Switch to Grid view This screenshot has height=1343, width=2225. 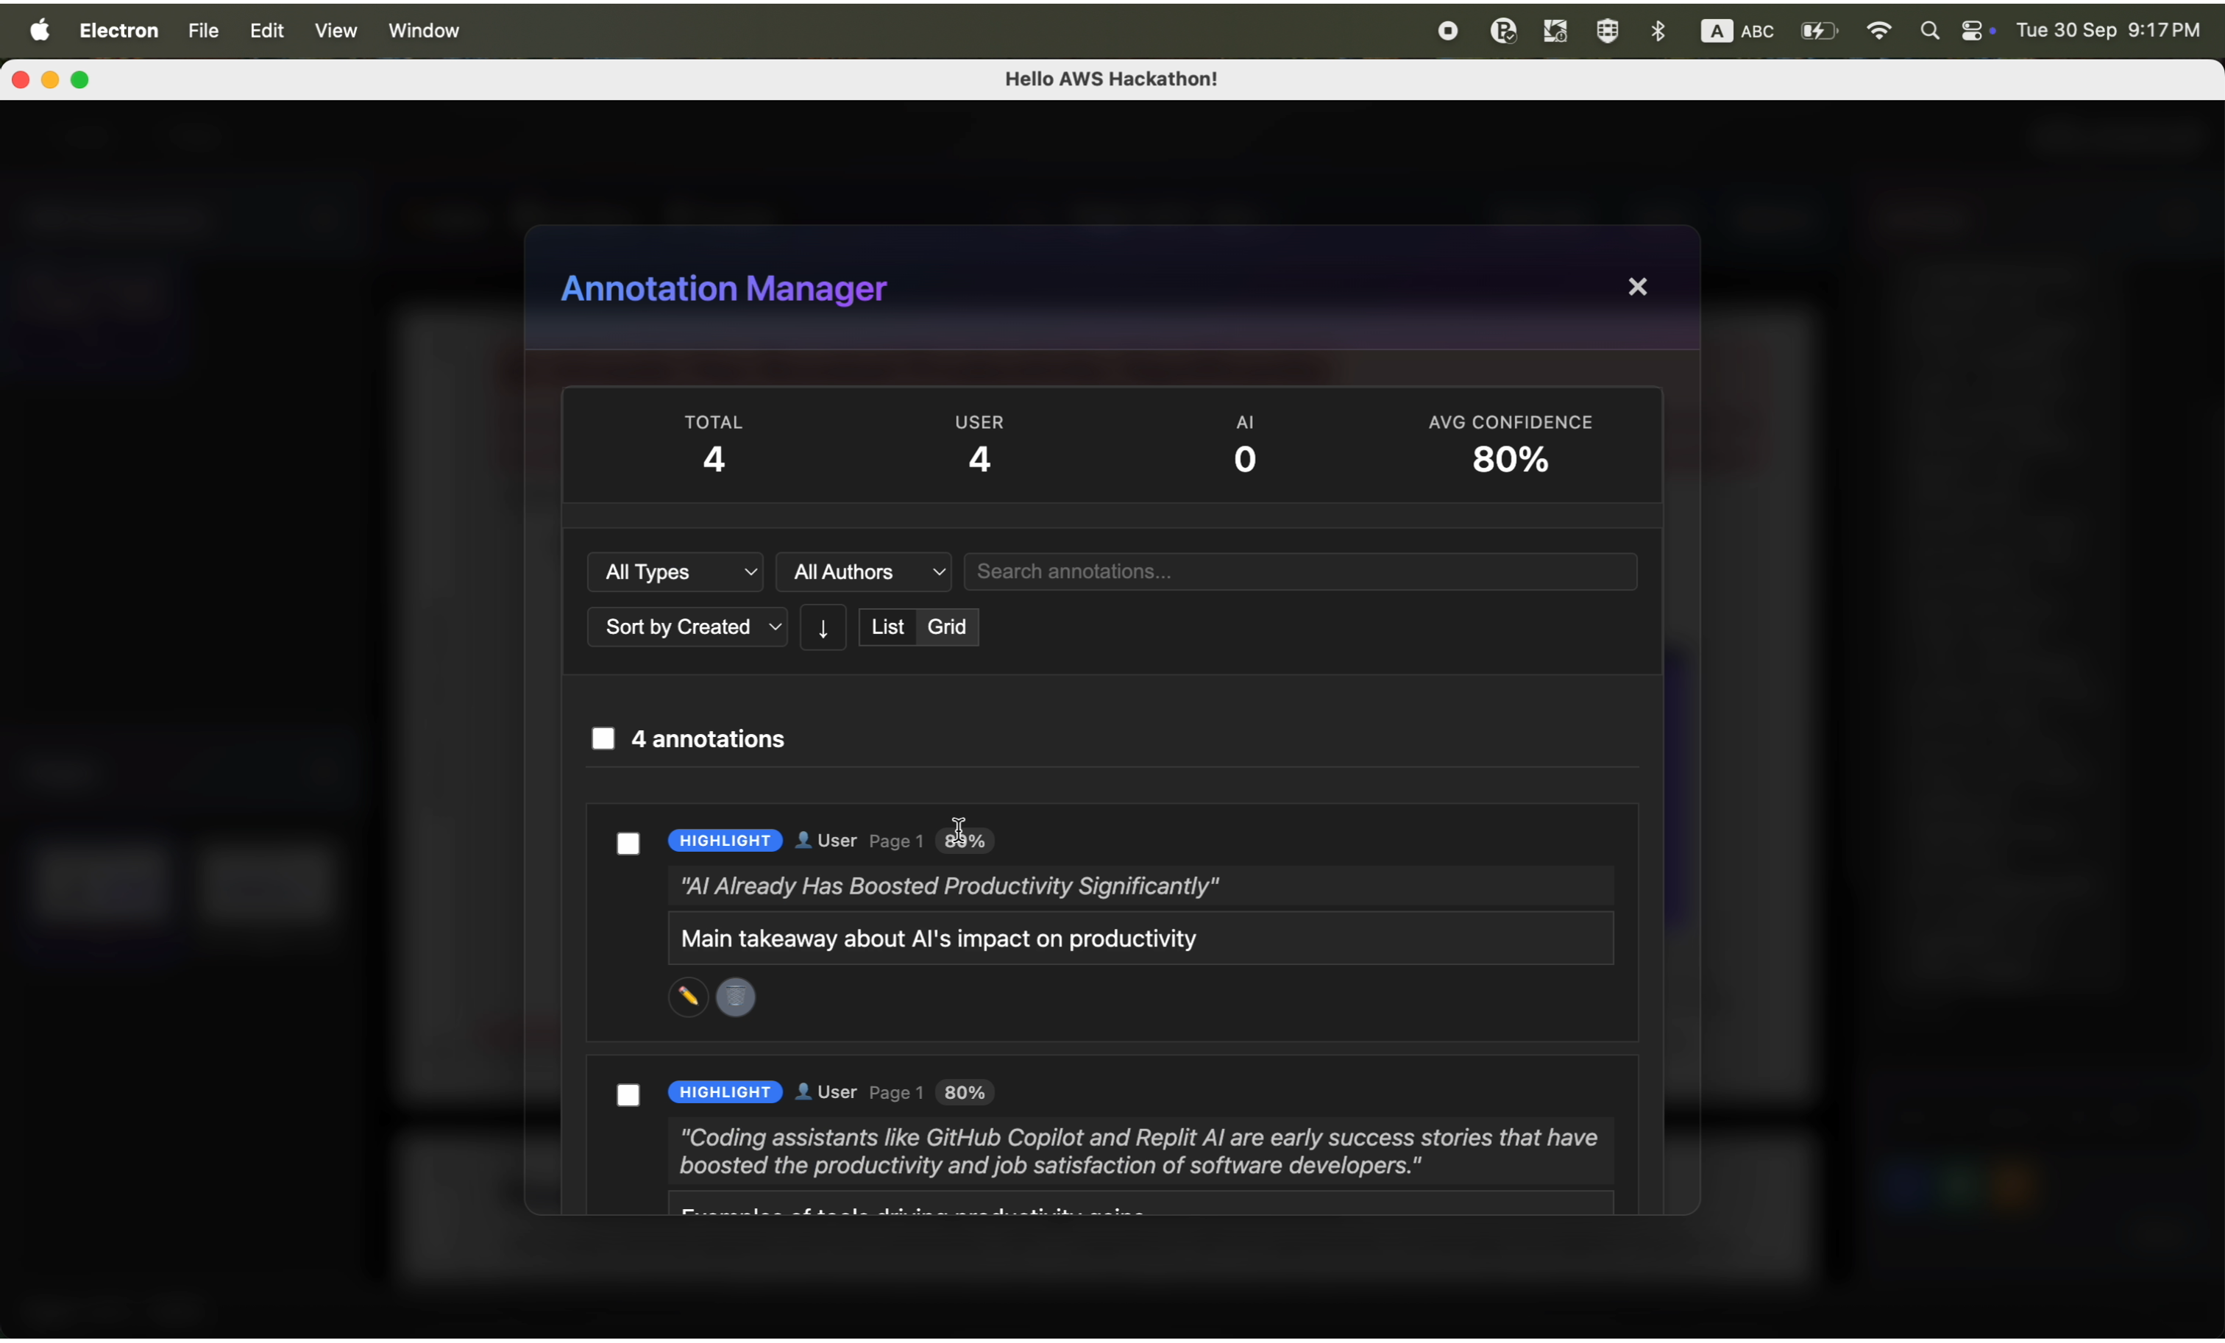coord(946,627)
